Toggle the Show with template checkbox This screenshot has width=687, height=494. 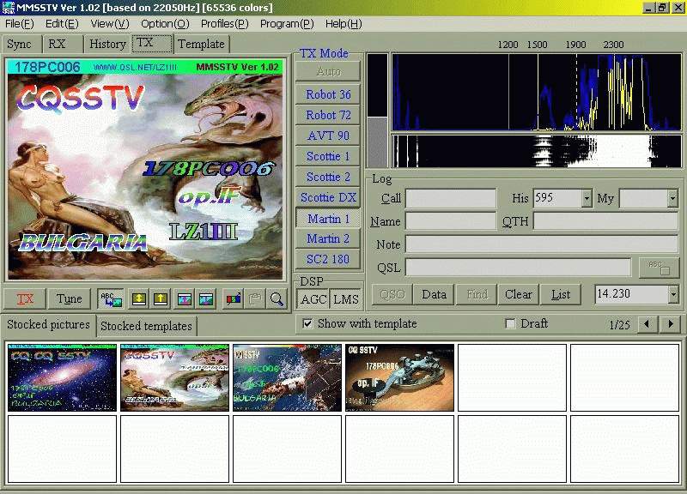pyautogui.click(x=307, y=324)
